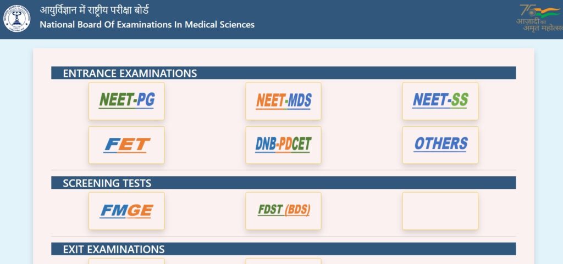
Task: Open the NEET-MDS exam tile
Action: 283,101
